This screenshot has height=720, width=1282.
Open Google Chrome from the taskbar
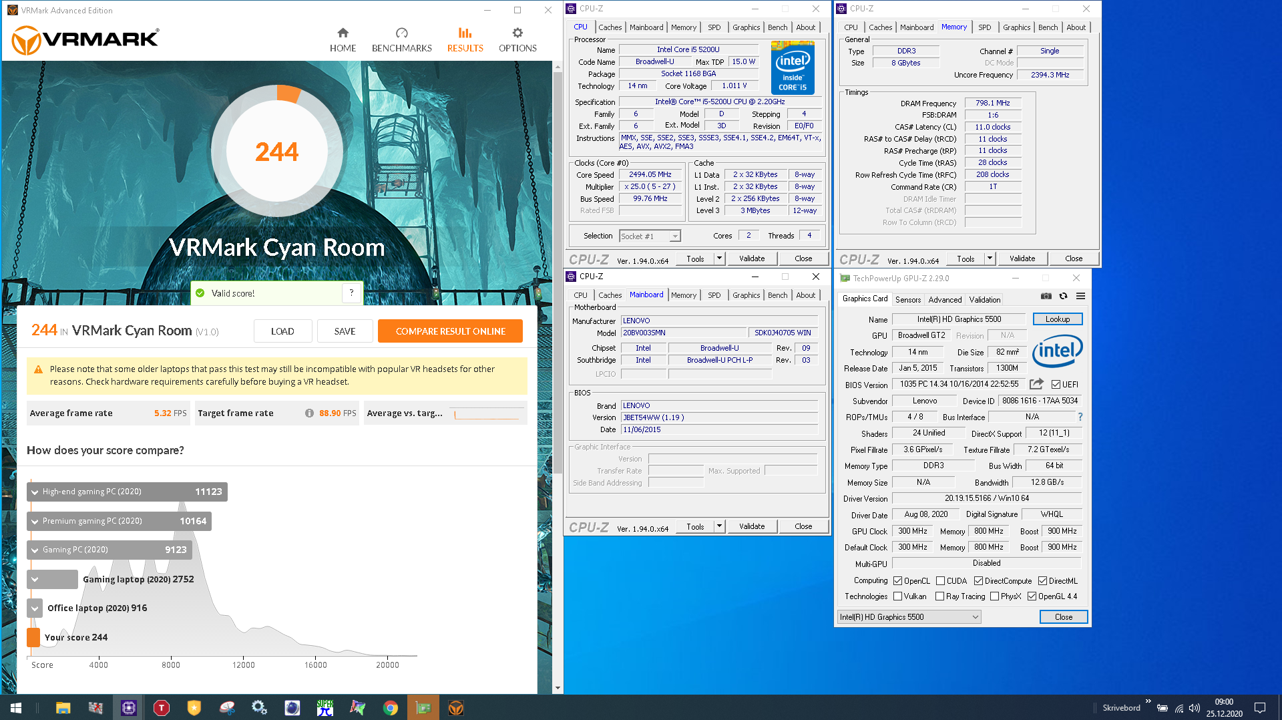(391, 707)
